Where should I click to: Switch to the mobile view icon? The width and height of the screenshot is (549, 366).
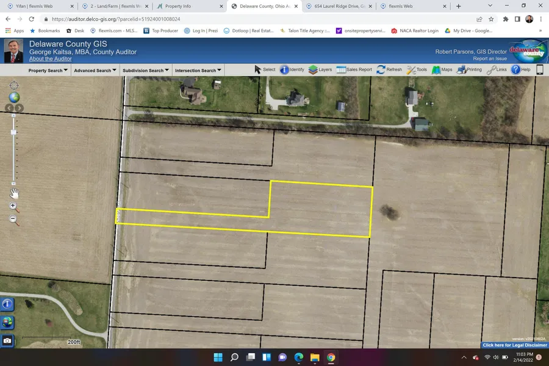point(540,70)
